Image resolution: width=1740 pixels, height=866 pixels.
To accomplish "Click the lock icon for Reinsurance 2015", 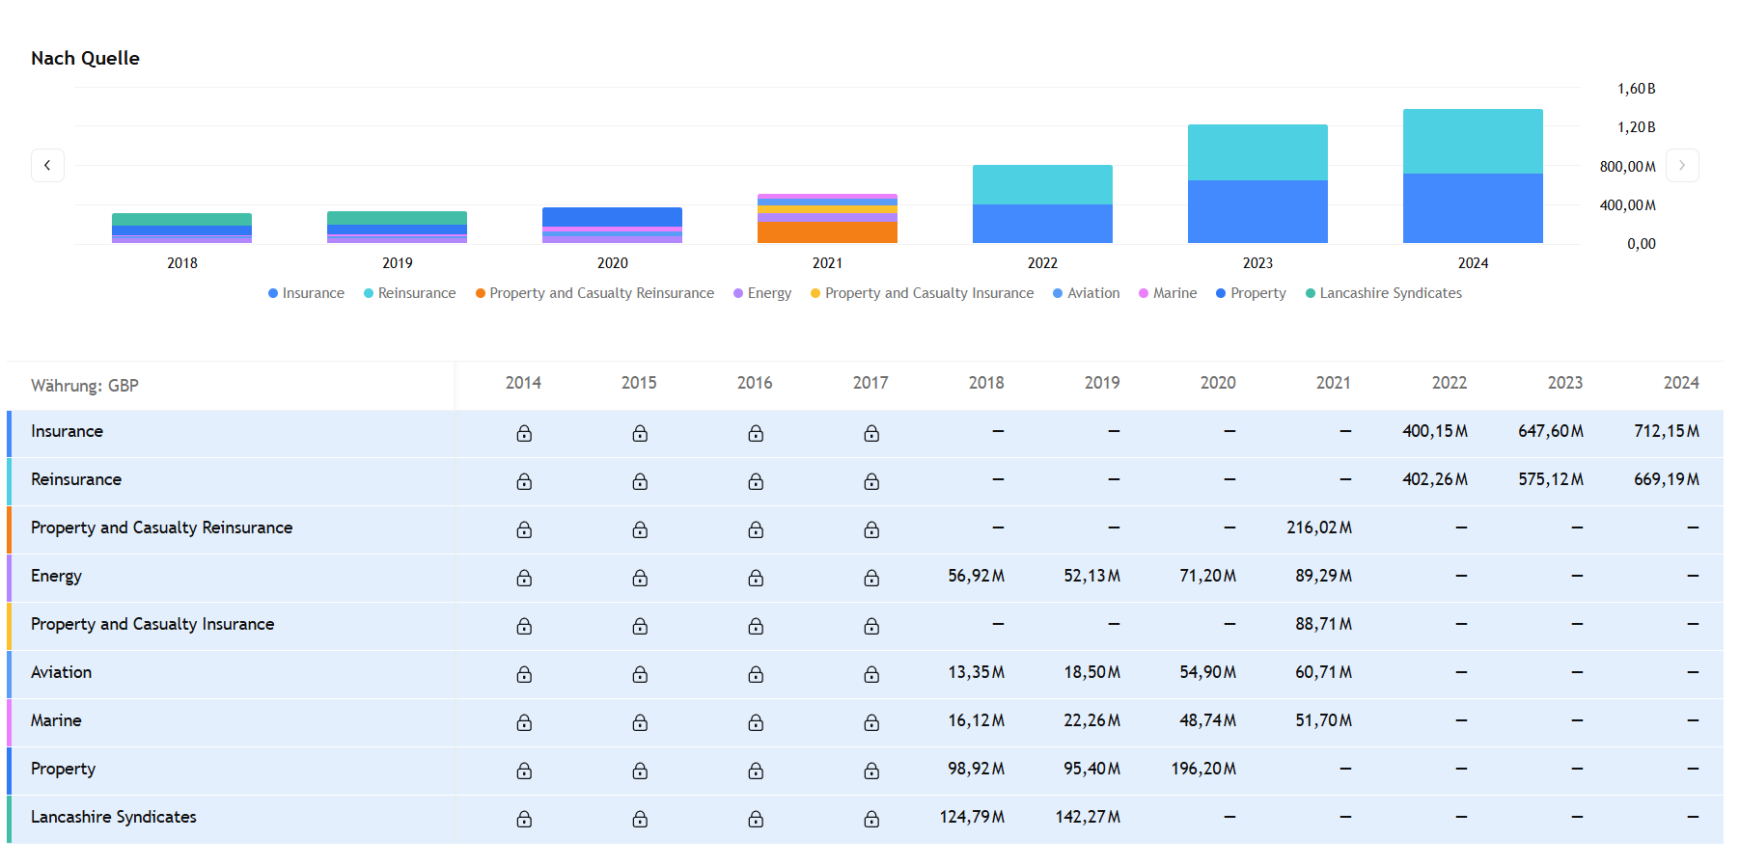I will coord(640,481).
